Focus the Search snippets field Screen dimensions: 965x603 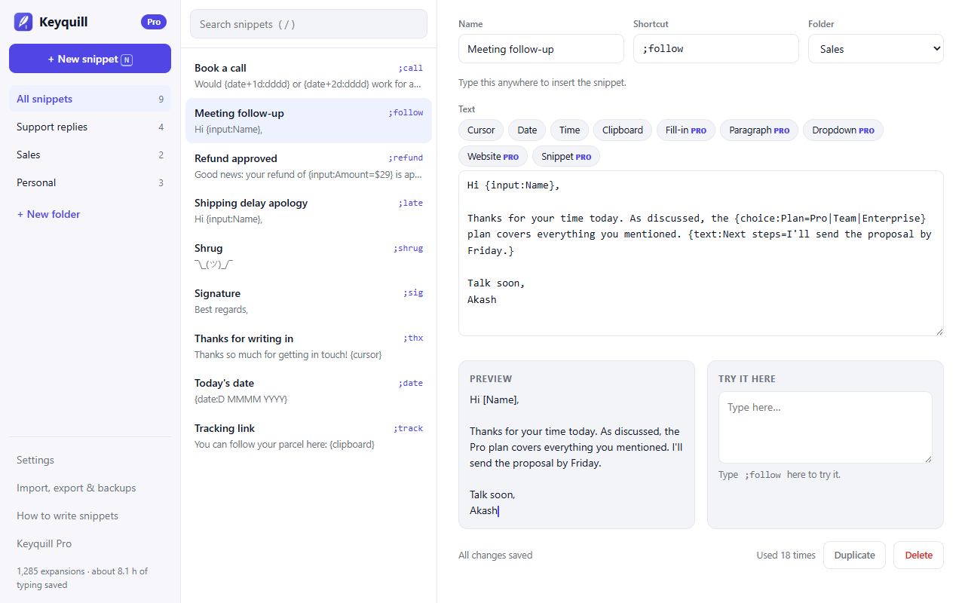[x=308, y=24]
